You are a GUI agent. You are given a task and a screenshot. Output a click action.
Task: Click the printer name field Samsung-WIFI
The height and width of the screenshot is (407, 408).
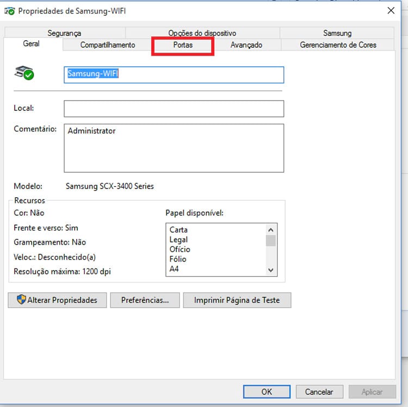tap(174, 75)
